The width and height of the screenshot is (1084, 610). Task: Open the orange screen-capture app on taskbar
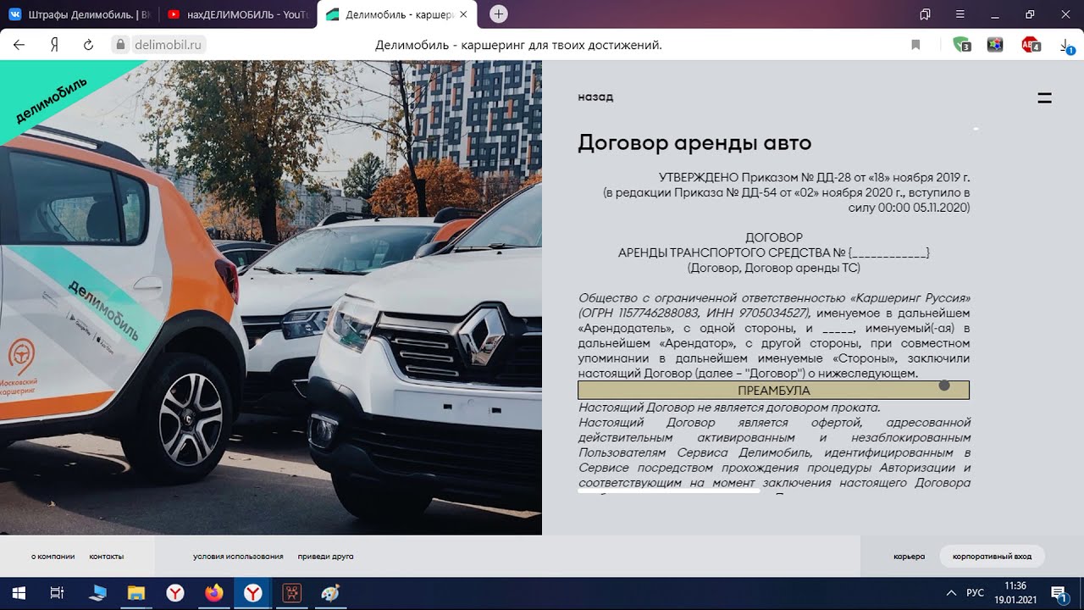point(292,594)
